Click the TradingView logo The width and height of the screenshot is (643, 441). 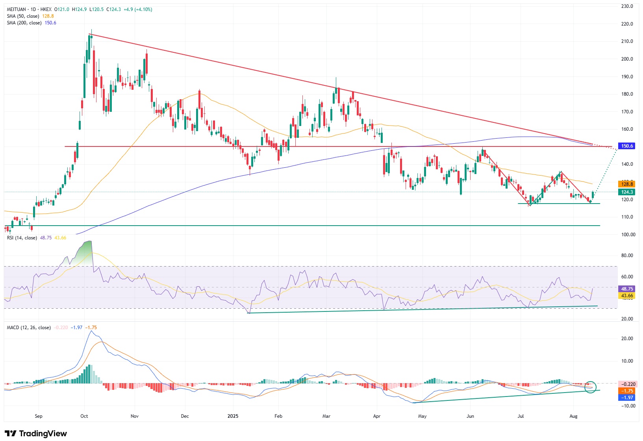coord(36,434)
